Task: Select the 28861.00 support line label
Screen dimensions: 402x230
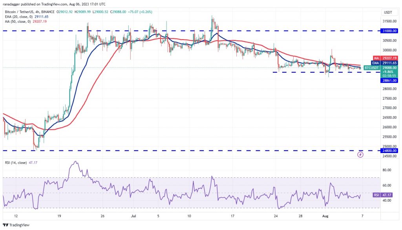Action: 389,80
